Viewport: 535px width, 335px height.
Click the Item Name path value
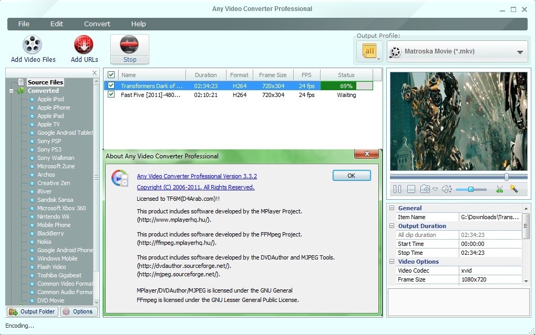pyautogui.click(x=490, y=217)
